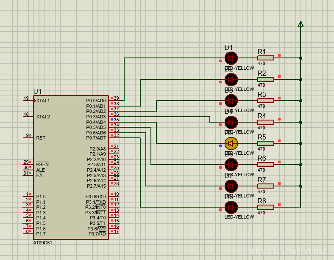Click pin number 21 on U1
Image resolution: width=334 pixels, height=260 pixels.
point(116,146)
